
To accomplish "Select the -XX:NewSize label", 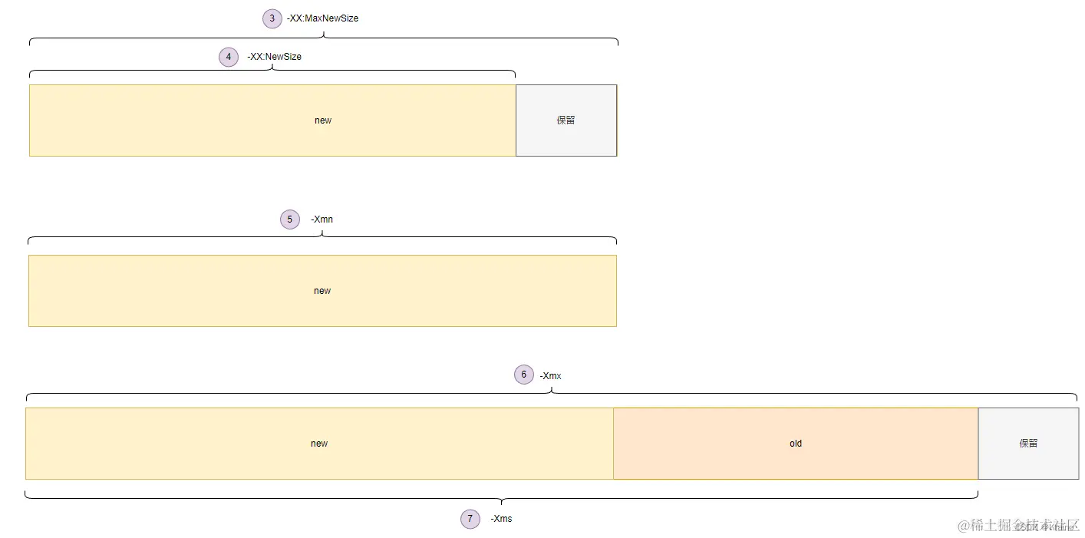I will click(274, 57).
